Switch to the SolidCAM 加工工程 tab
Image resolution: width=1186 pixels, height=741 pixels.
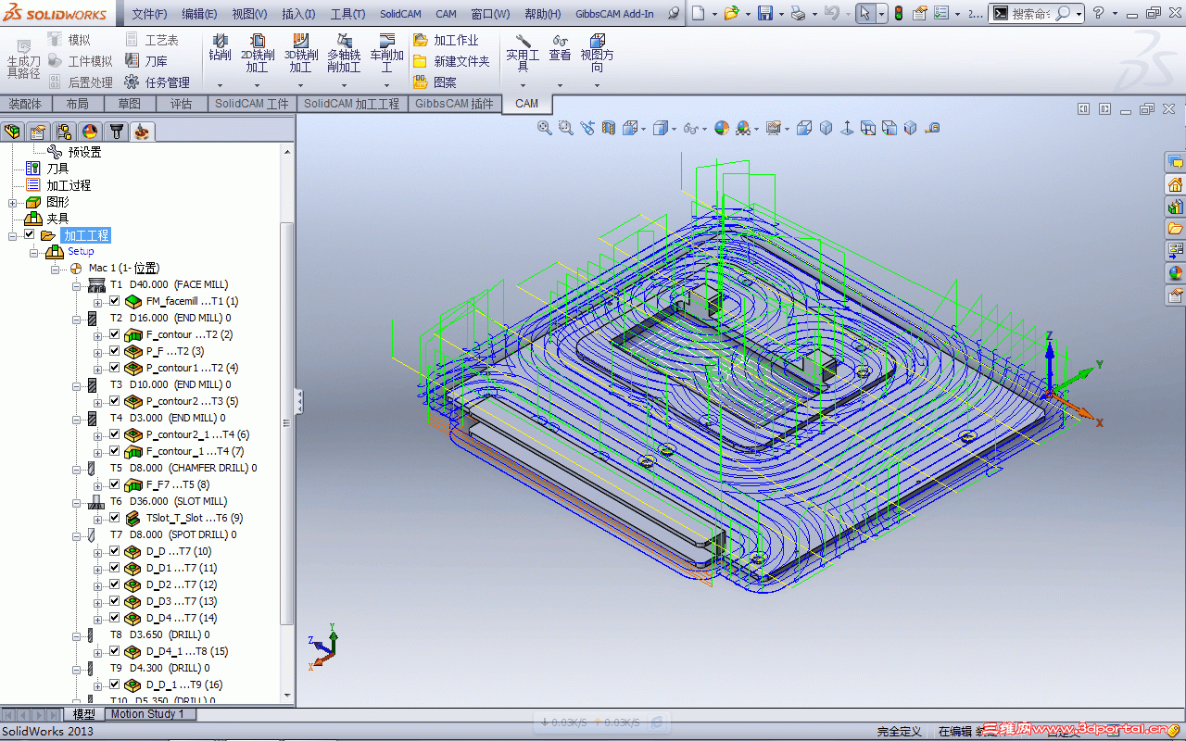pyautogui.click(x=351, y=104)
